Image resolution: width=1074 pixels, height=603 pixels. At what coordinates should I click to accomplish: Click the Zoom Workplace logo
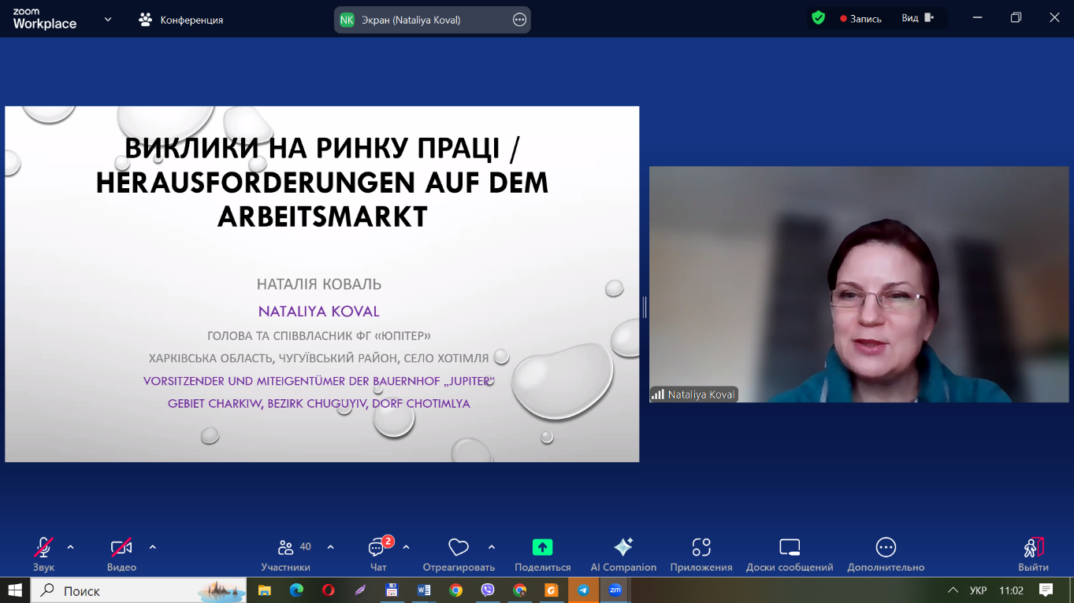45,19
